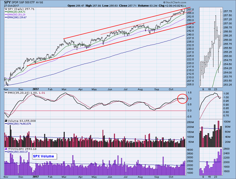Image resolution: width=236 pixels, height=179 pixels.
Task: Click the green EMA(20) legend line
Action: pos(6,12)
